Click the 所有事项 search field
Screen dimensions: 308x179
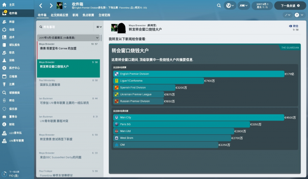[x=65, y=27]
